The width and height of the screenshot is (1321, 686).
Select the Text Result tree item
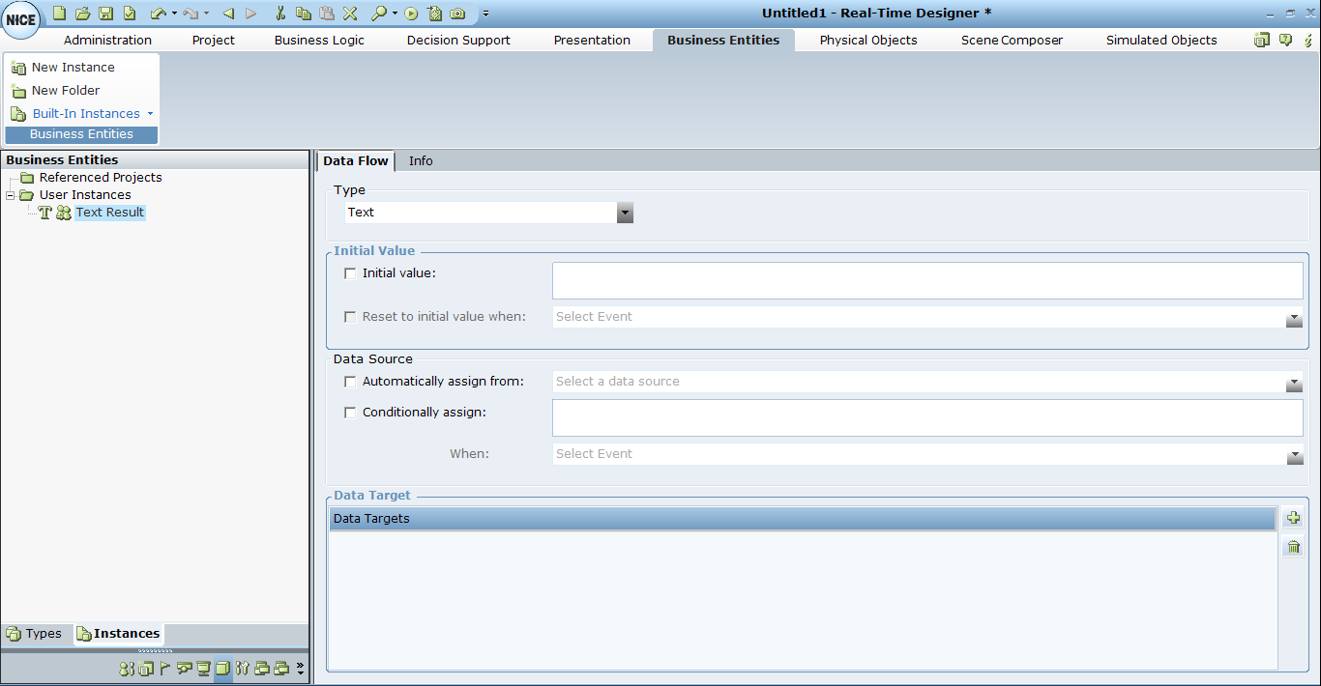110,213
